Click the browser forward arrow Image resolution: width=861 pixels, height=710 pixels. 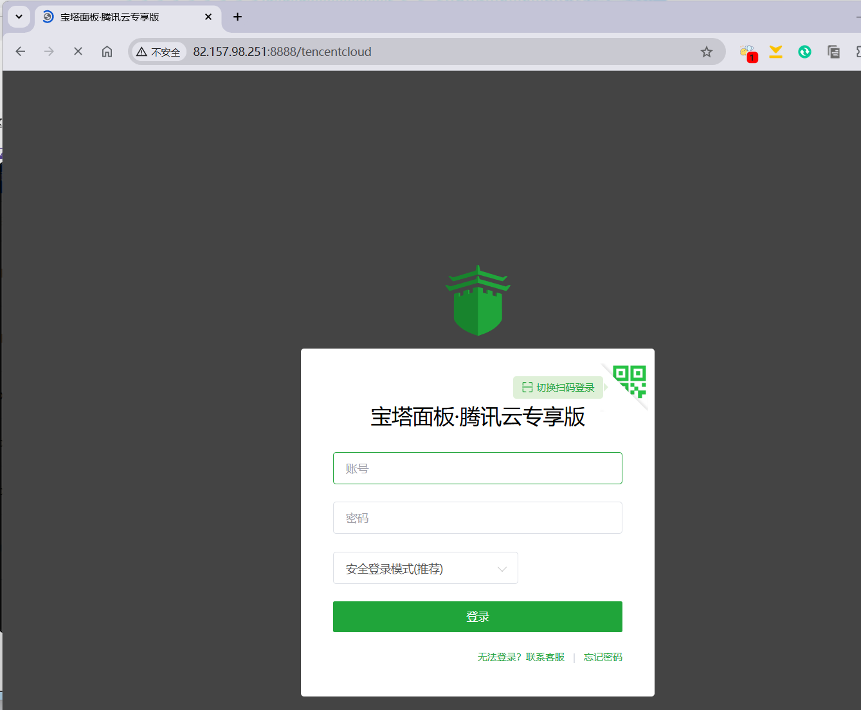tap(49, 51)
